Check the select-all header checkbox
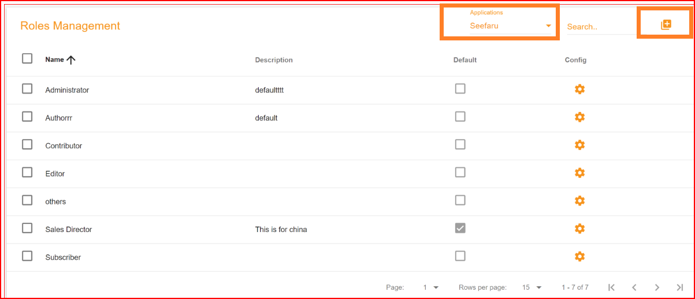This screenshot has width=695, height=299. coord(27,58)
